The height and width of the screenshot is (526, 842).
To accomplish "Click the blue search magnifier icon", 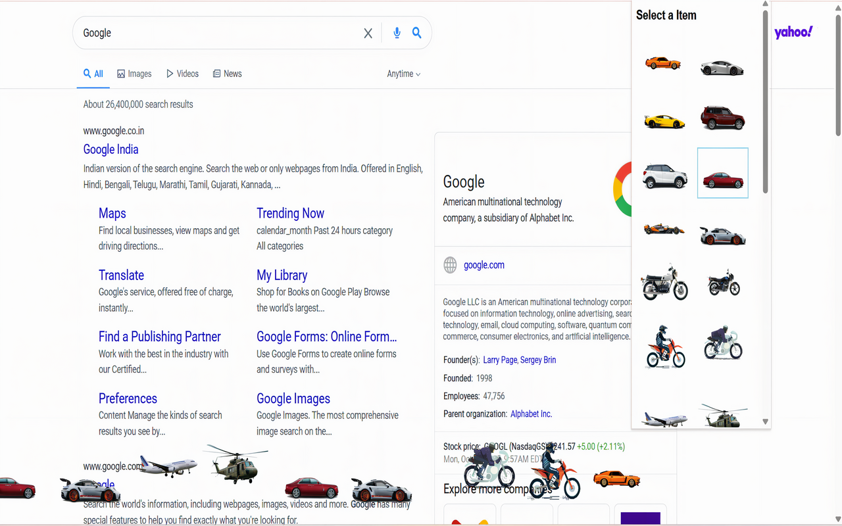I will click(x=416, y=33).
